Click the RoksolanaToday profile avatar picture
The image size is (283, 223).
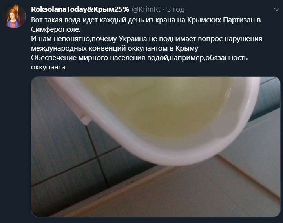tap(14, 16)
